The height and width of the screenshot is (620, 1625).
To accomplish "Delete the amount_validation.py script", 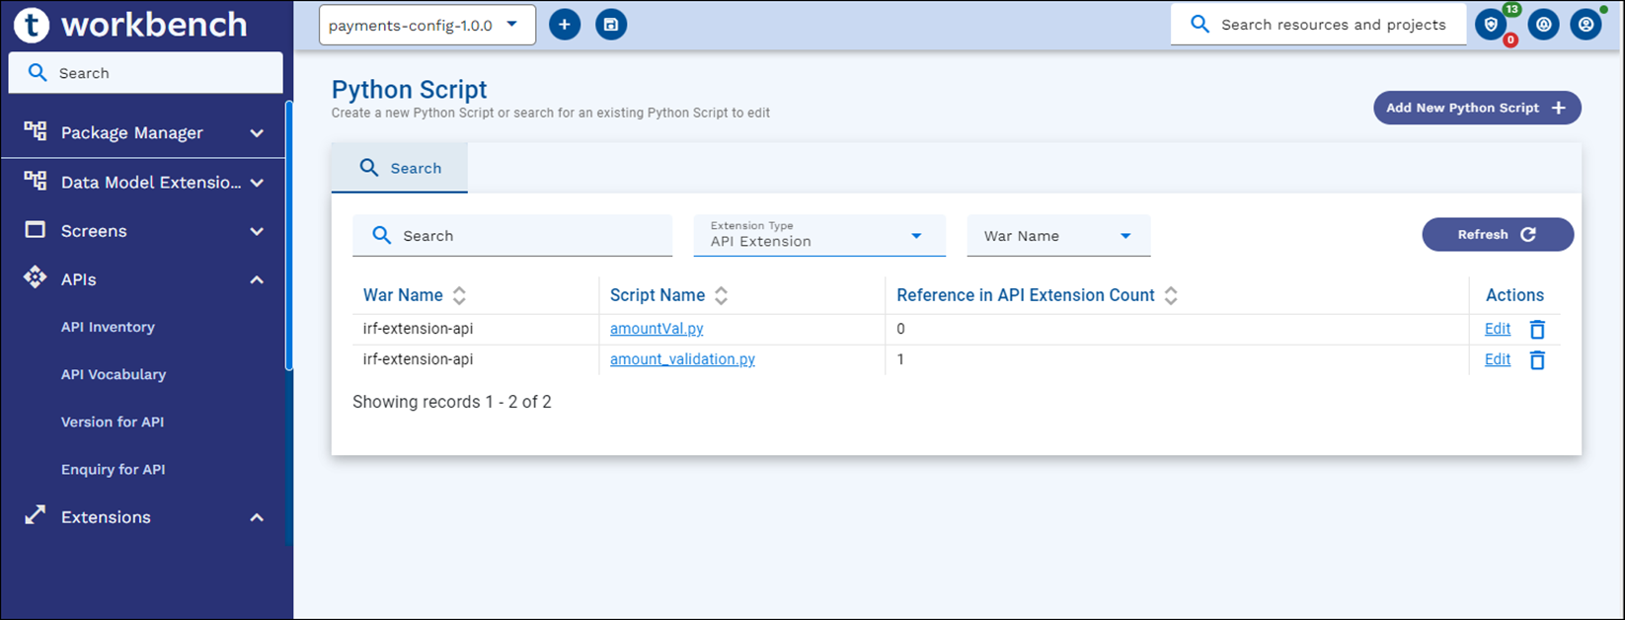I will click(x=1537, y=360).
